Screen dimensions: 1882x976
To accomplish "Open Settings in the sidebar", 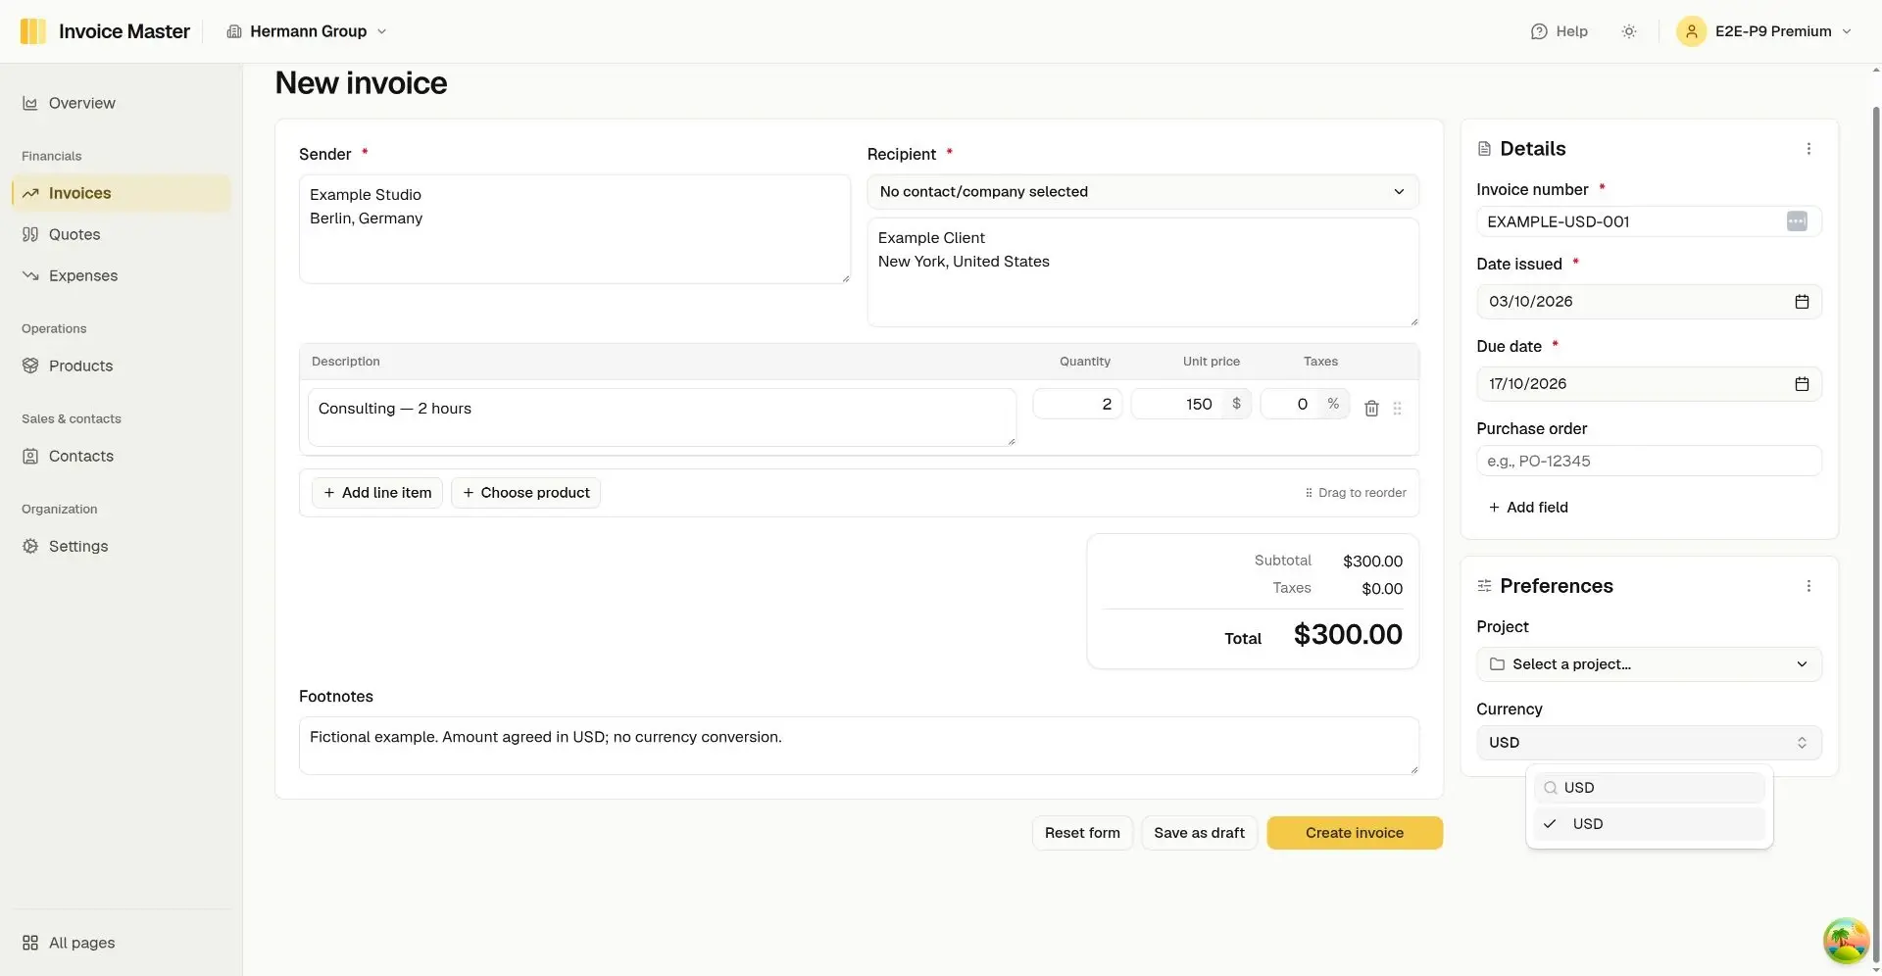I will [x=122, y=546].
